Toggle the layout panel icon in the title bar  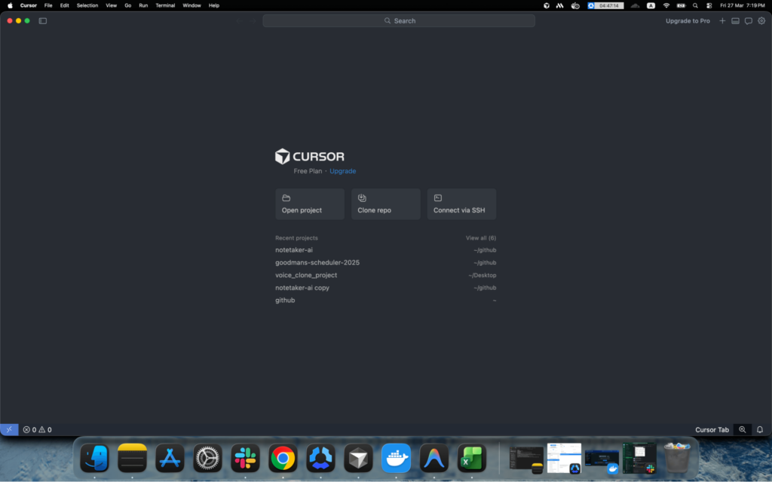735,20
